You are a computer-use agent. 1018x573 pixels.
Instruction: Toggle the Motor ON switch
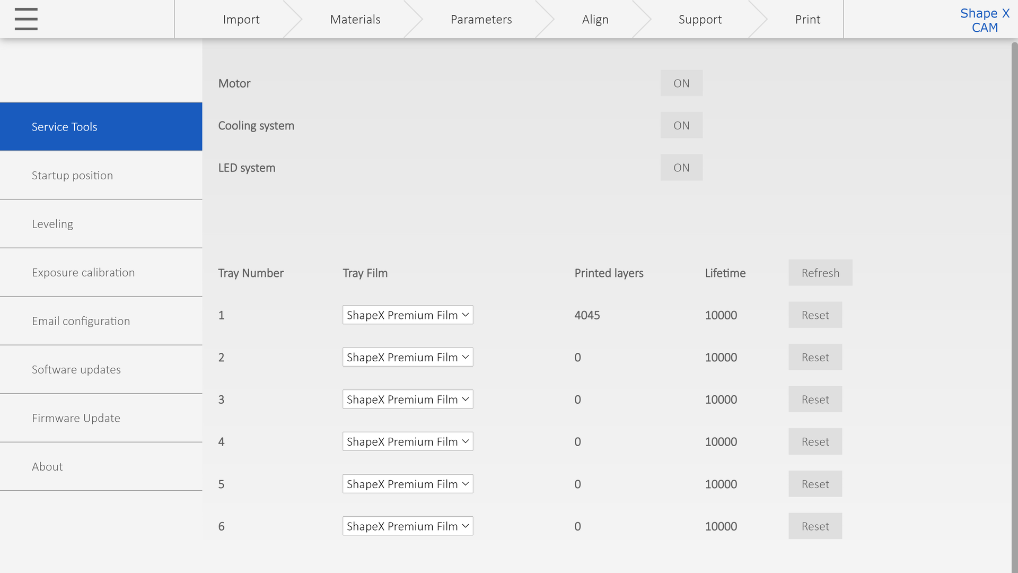pos(681,83)
